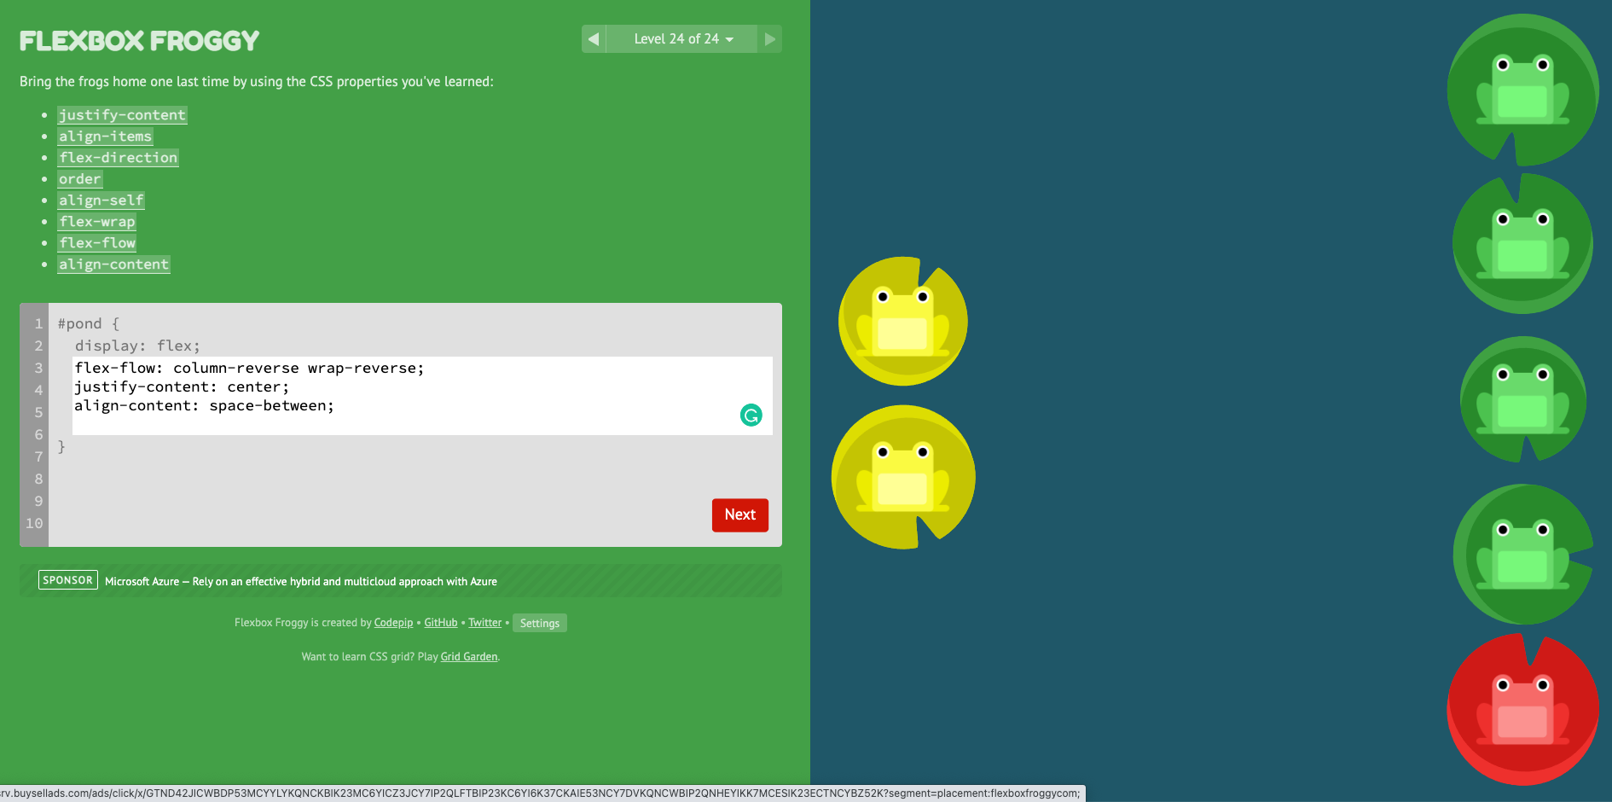Open the flex-wrap property help
The height and width of the screenshot is (802, 1612).
[x=96, y=222]
